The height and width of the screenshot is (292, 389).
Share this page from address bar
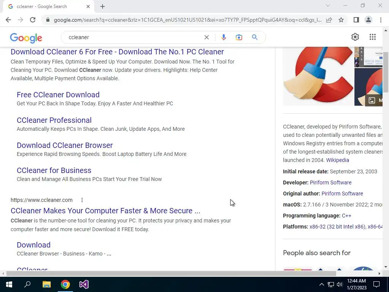329,20
